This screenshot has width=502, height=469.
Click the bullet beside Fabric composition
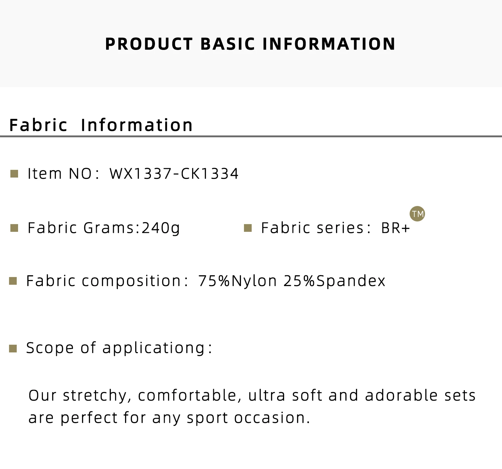pos(13,281)
